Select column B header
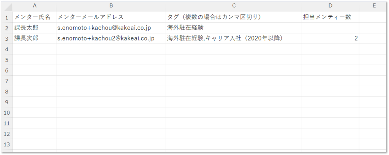Image resolution: width=389 pixels, height=155 pixels. tap(111, 6)
